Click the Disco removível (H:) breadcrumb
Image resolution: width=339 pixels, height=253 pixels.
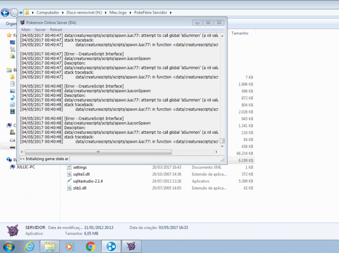coord(84,12)
